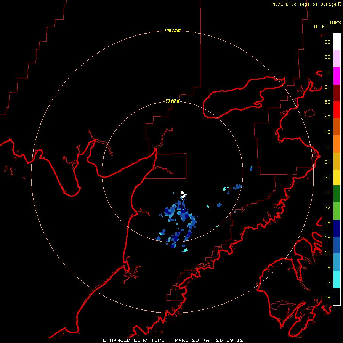Click the 22 value on the legend
Viewport: 343px width, 343px height.
click(x=327, y=207)
